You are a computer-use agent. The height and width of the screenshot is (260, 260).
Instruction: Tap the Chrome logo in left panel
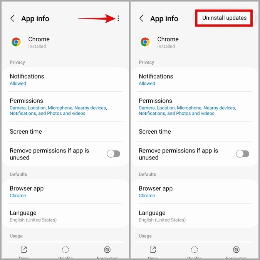coord(16,42)
